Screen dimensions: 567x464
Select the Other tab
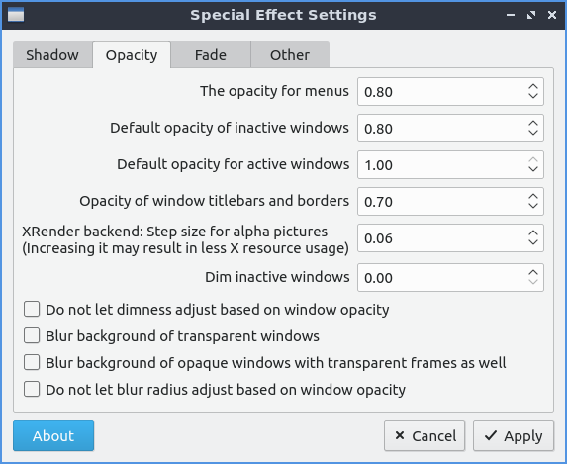pyautogui.click(x=290, y=55)
